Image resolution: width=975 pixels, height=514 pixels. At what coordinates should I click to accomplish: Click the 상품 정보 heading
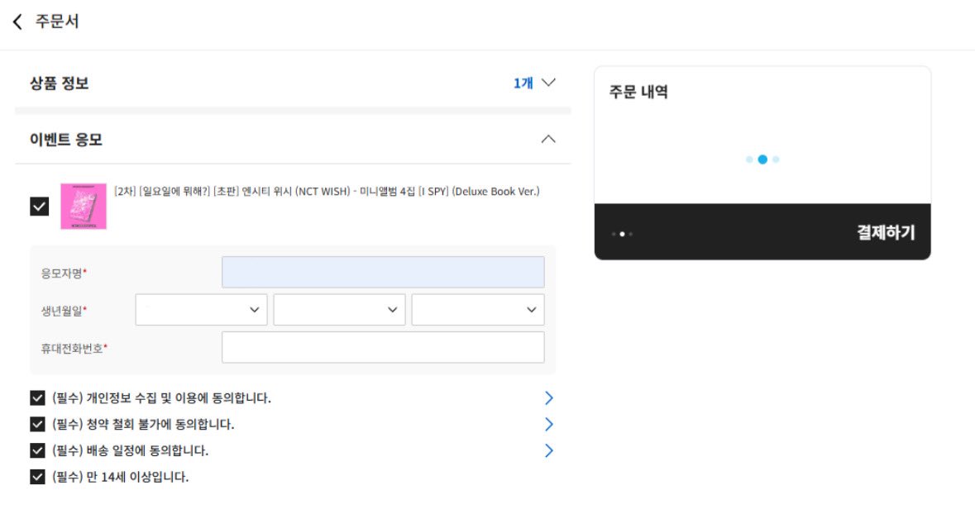(x=59, y=83)
